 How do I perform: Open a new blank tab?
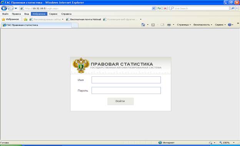coord(75,25)
